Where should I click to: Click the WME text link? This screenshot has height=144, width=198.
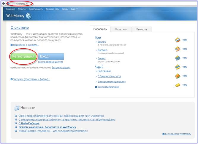point(185,58)
